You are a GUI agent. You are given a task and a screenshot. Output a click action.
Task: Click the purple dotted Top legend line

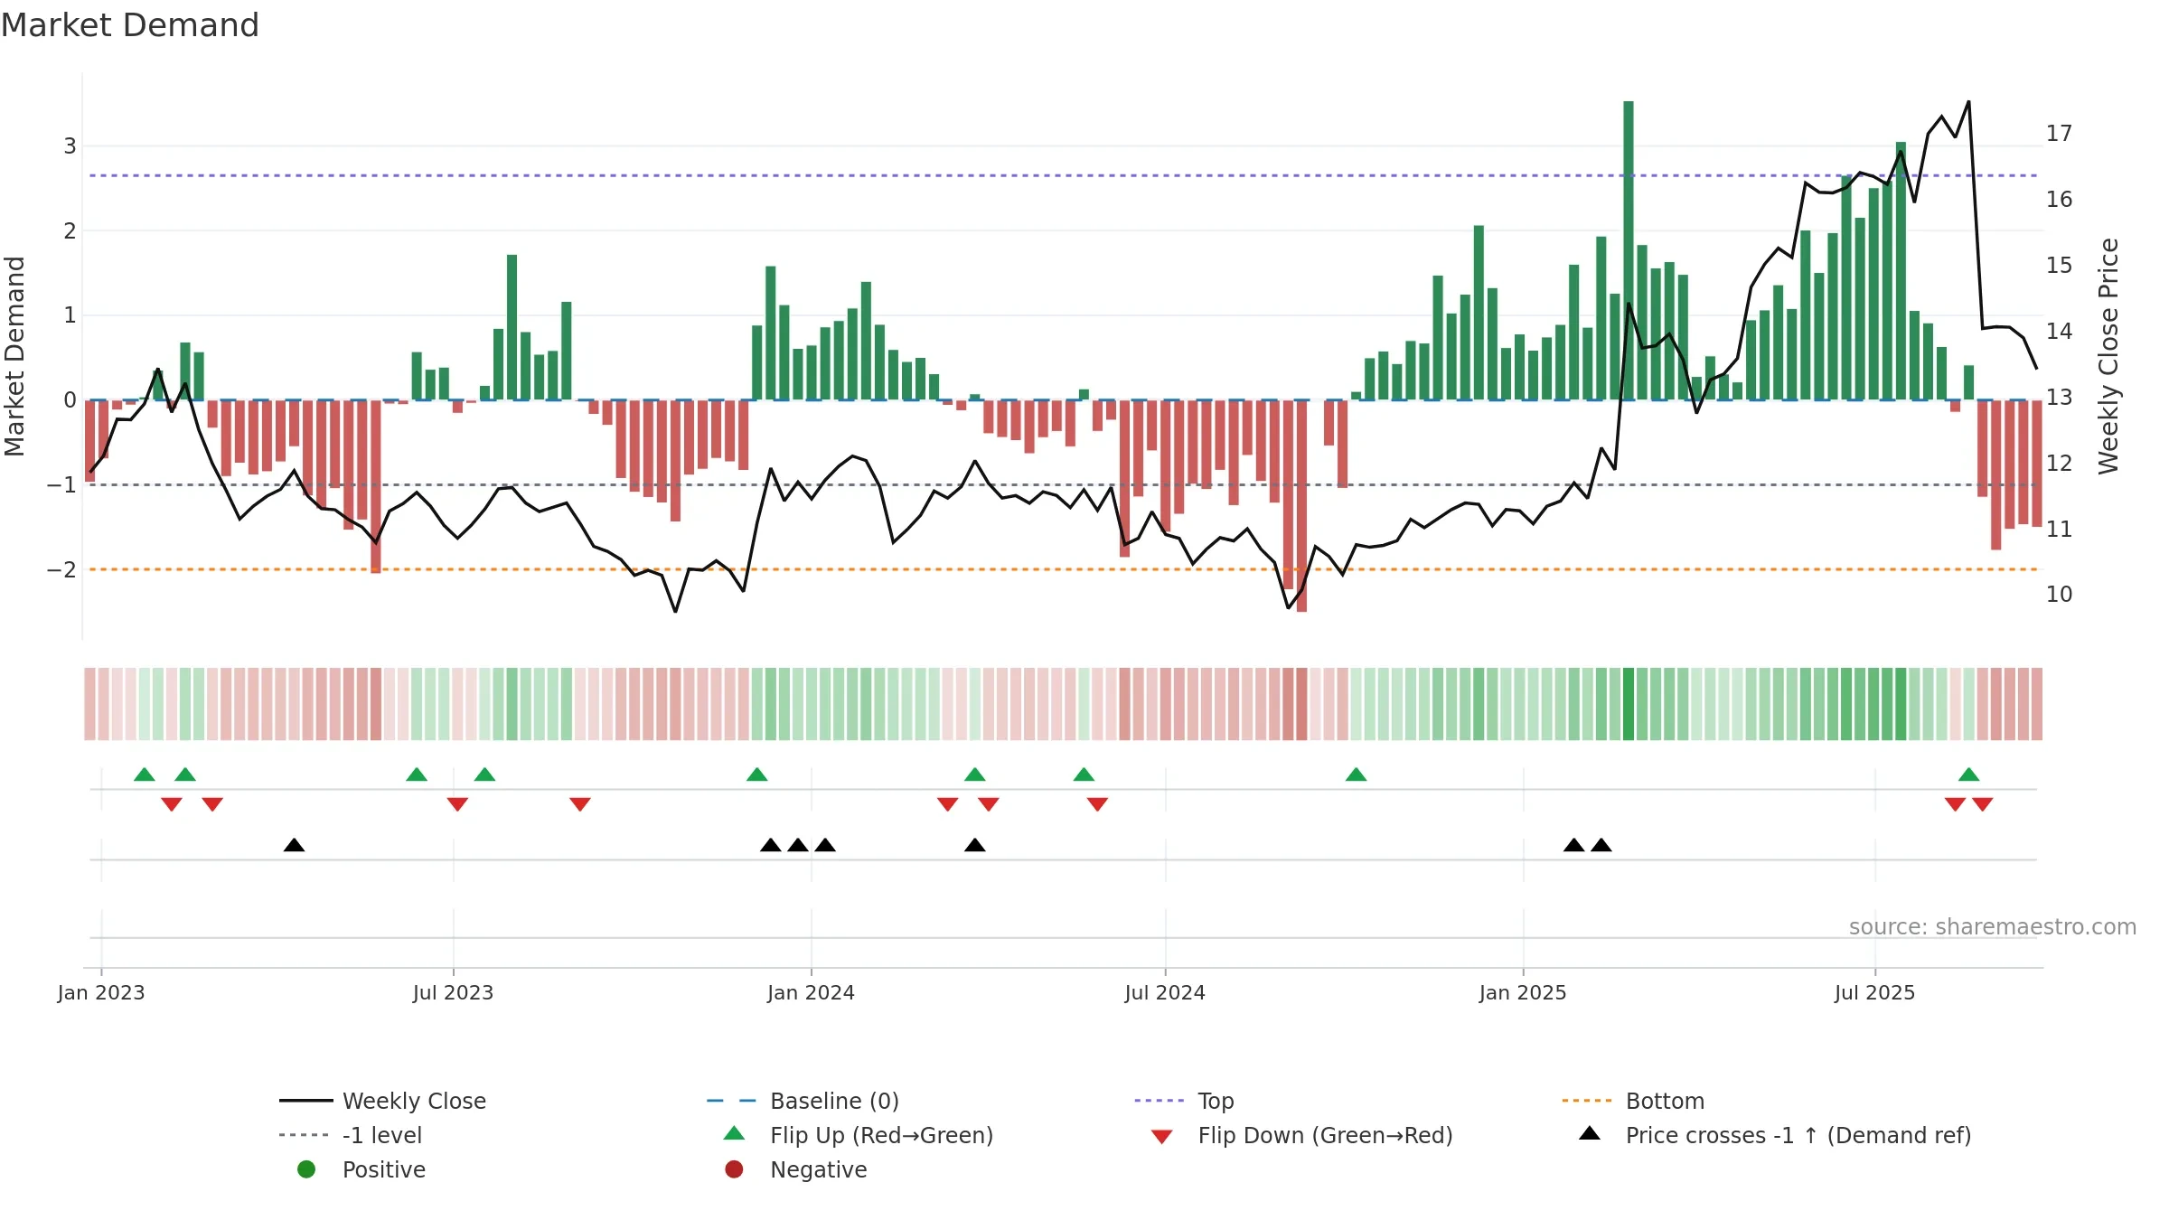pyautogui.click(x=1160, y=1101)
